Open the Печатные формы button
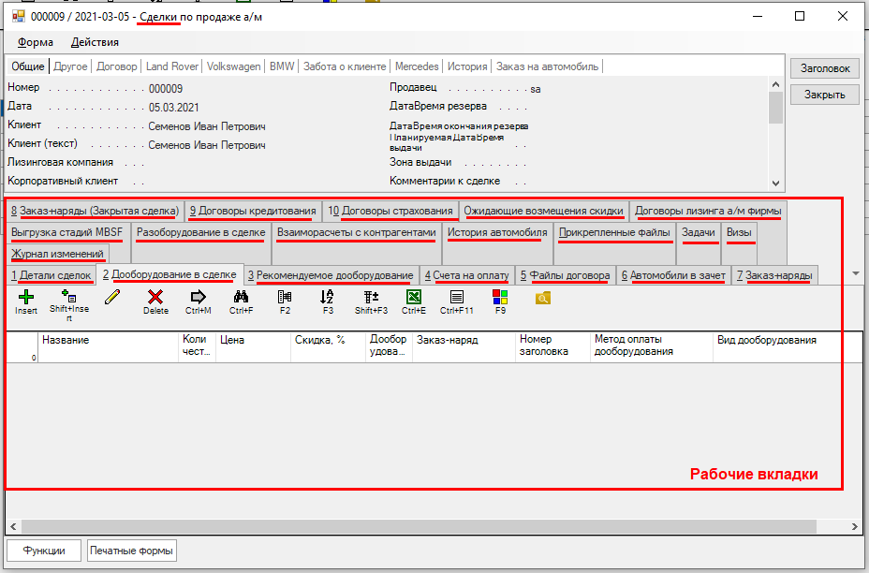The height and width of the screenshot is (573, 869). tap(132, 551)
